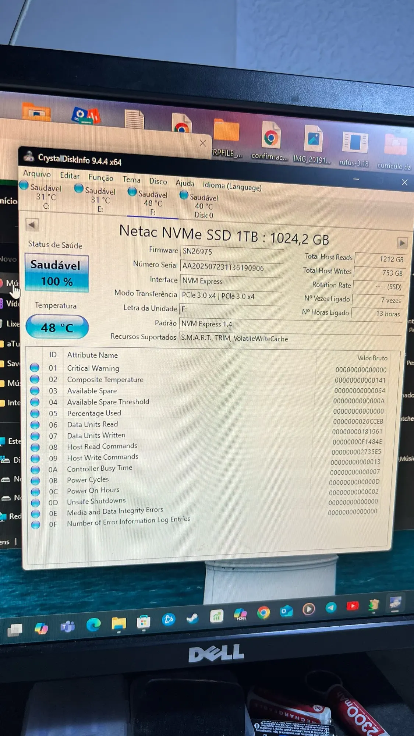This screenshot has width=414, height=736.
Task: Click the Saudável 100 % health status button
Action: point(57,273)
